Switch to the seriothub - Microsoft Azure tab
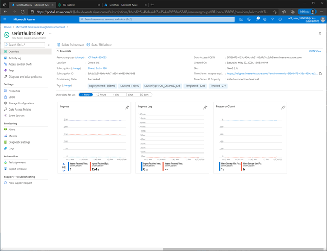This screenshot has width=327, height=251. point(125,5)
